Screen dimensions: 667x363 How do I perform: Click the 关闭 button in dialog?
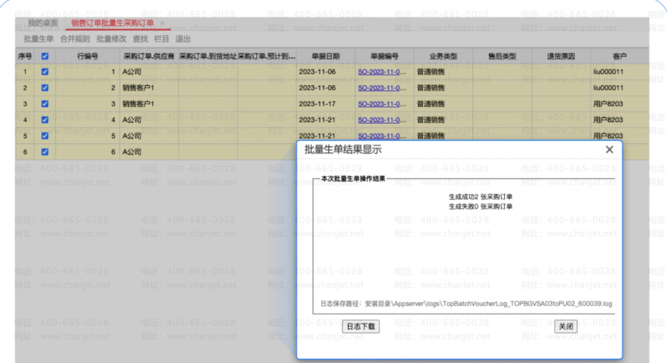[x=566, y=327]
